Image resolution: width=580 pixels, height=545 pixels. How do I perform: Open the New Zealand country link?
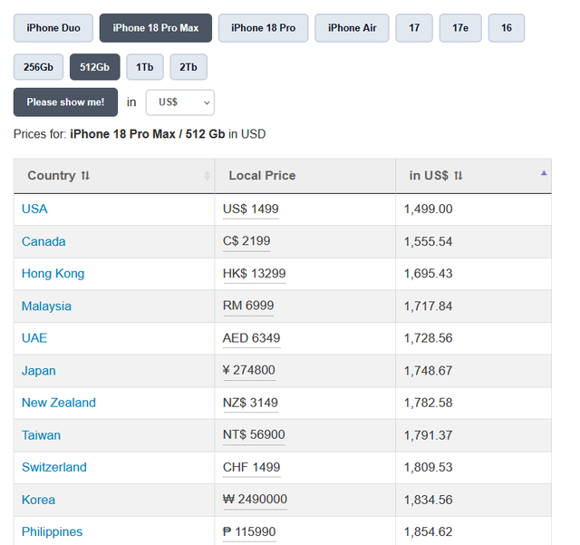point(59,403)
